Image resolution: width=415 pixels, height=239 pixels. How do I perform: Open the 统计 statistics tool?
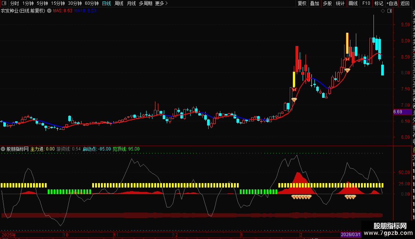coord(340,3)
